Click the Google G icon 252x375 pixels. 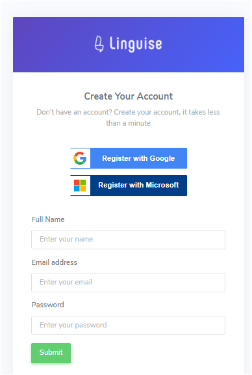pos(80,158)
